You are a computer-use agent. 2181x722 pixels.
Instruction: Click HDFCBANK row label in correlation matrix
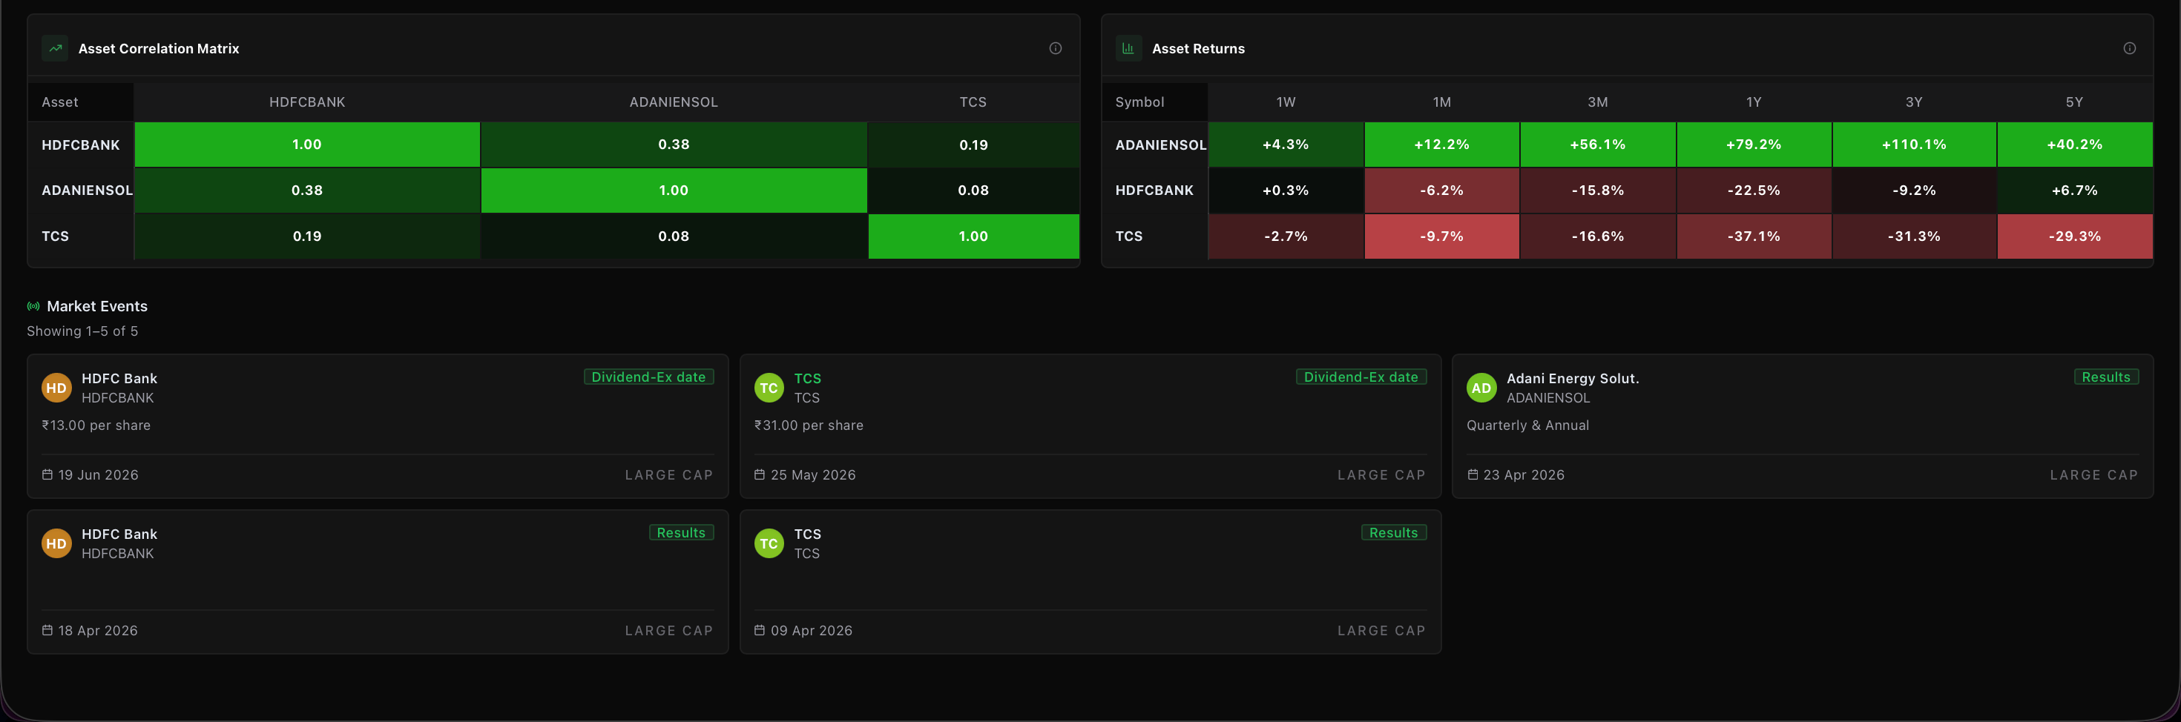pyautogui.click(x=80, y=145)
